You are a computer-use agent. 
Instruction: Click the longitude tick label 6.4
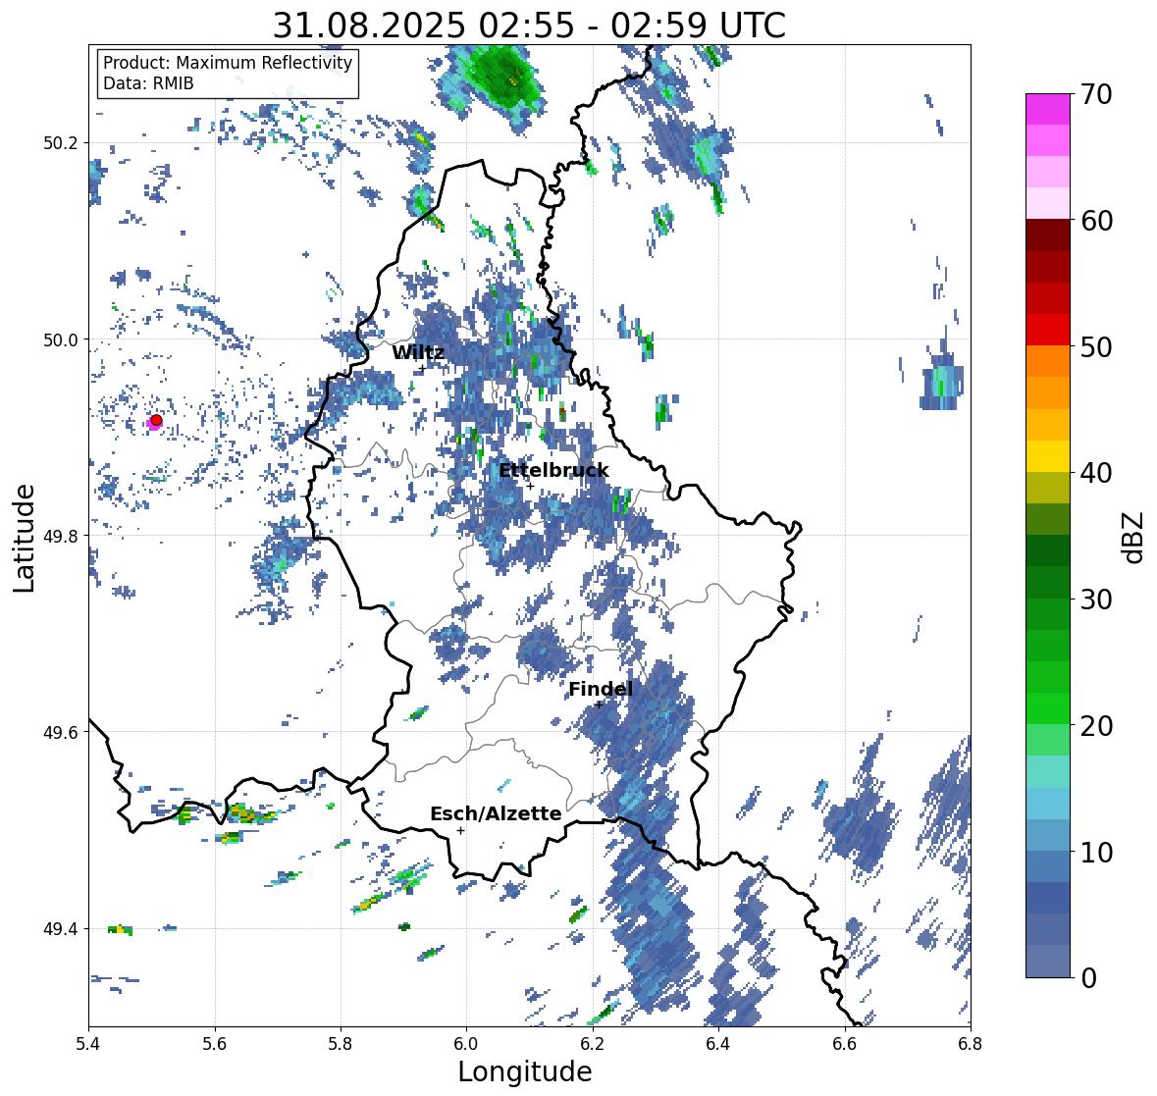pos(718,1044)
